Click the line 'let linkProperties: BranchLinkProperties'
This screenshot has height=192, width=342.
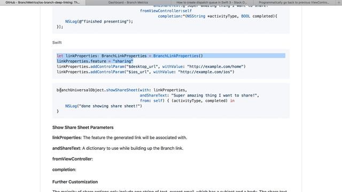tap(130, 56)
